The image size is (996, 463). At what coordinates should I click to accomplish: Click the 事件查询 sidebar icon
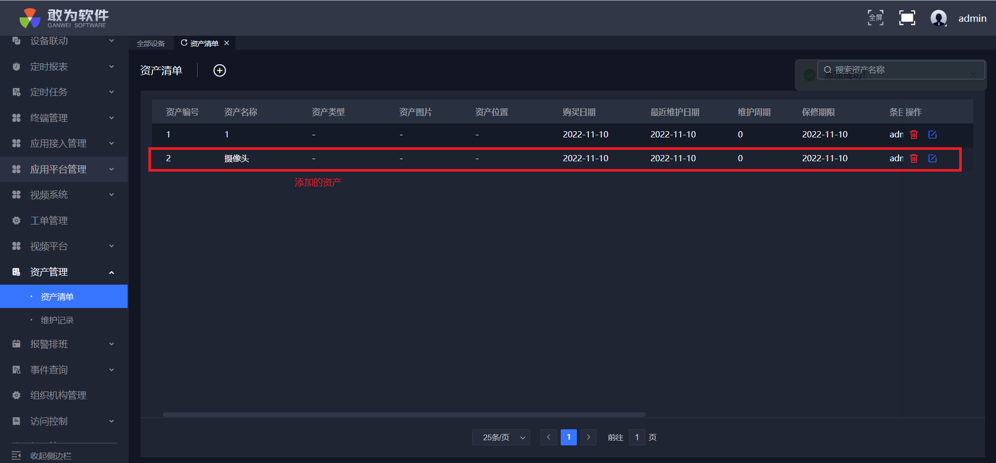17,370
